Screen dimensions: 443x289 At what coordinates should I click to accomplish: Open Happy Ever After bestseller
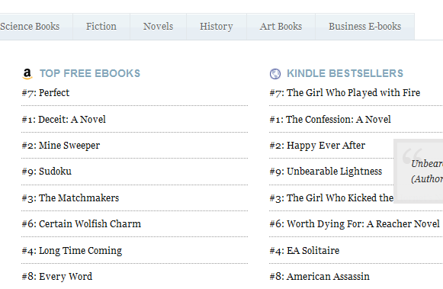(x=317, y=146)
